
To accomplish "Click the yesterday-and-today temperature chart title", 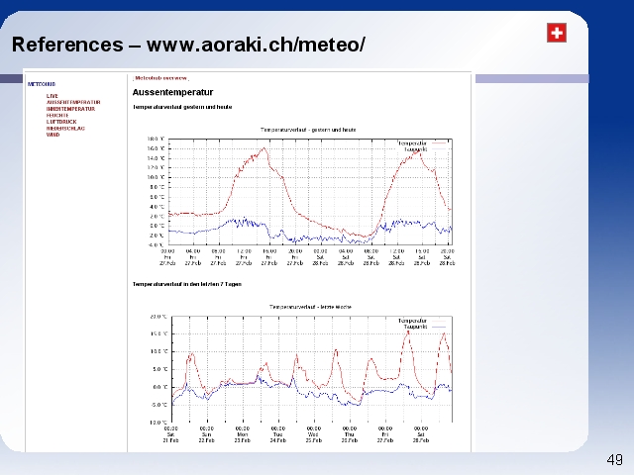I will [308, 130].
